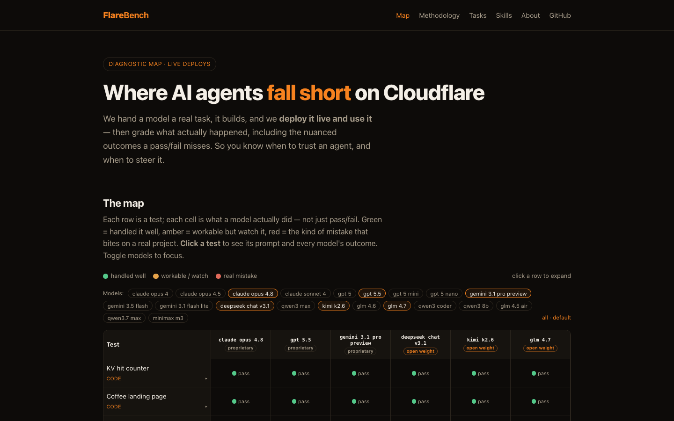
Task: Open the Tasks nav link
Action: [x=478, y=15]
